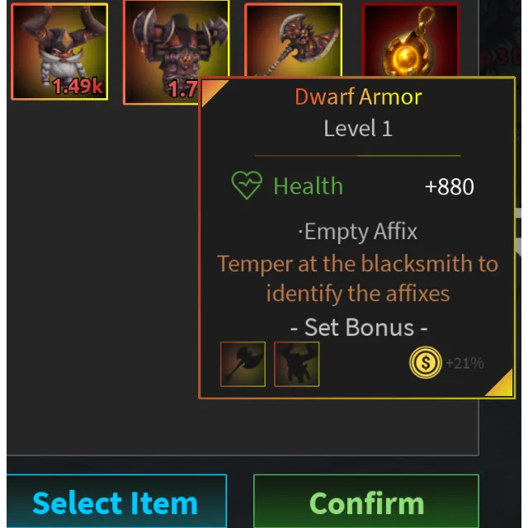Image resolution: width=528 pixels, height=528 pixels.
Task: Click the axe silhouette set bonus icon
Action: tap(243, 364)
